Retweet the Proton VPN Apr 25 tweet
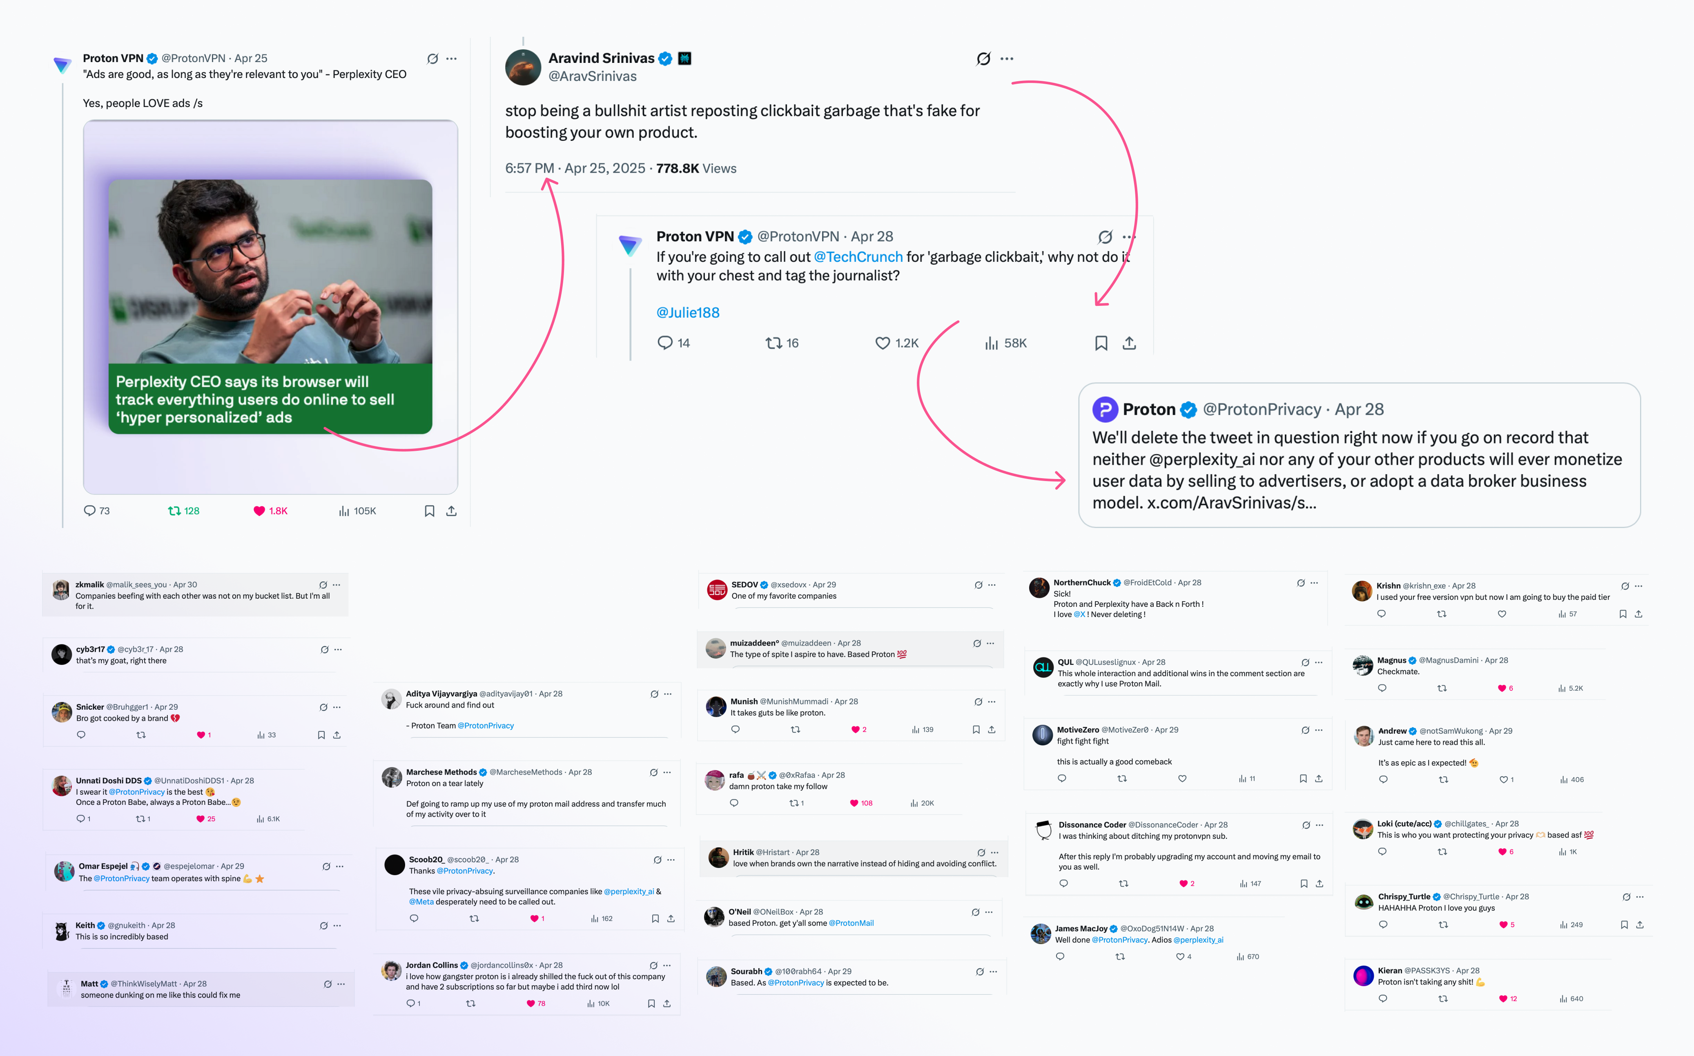 [x=174, y=510]
